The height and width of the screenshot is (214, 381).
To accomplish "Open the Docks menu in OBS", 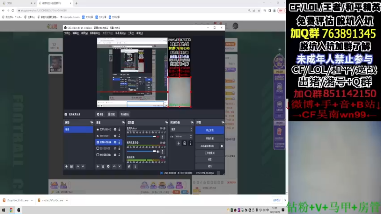I will click(95, 33).
